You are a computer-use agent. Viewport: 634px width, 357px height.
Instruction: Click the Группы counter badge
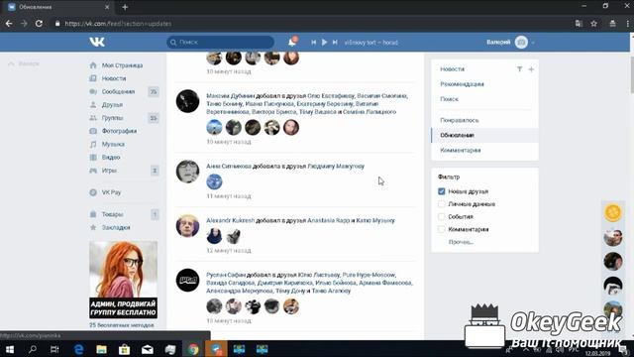154,118
